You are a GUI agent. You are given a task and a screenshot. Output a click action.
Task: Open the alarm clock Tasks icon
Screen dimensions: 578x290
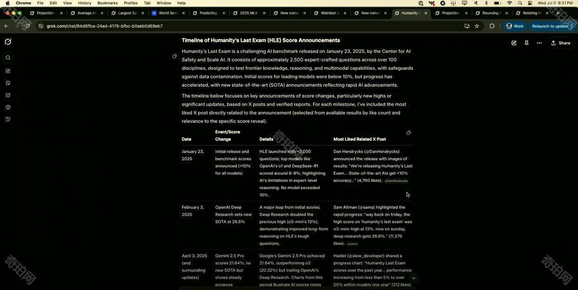click(x=8, y=95)
